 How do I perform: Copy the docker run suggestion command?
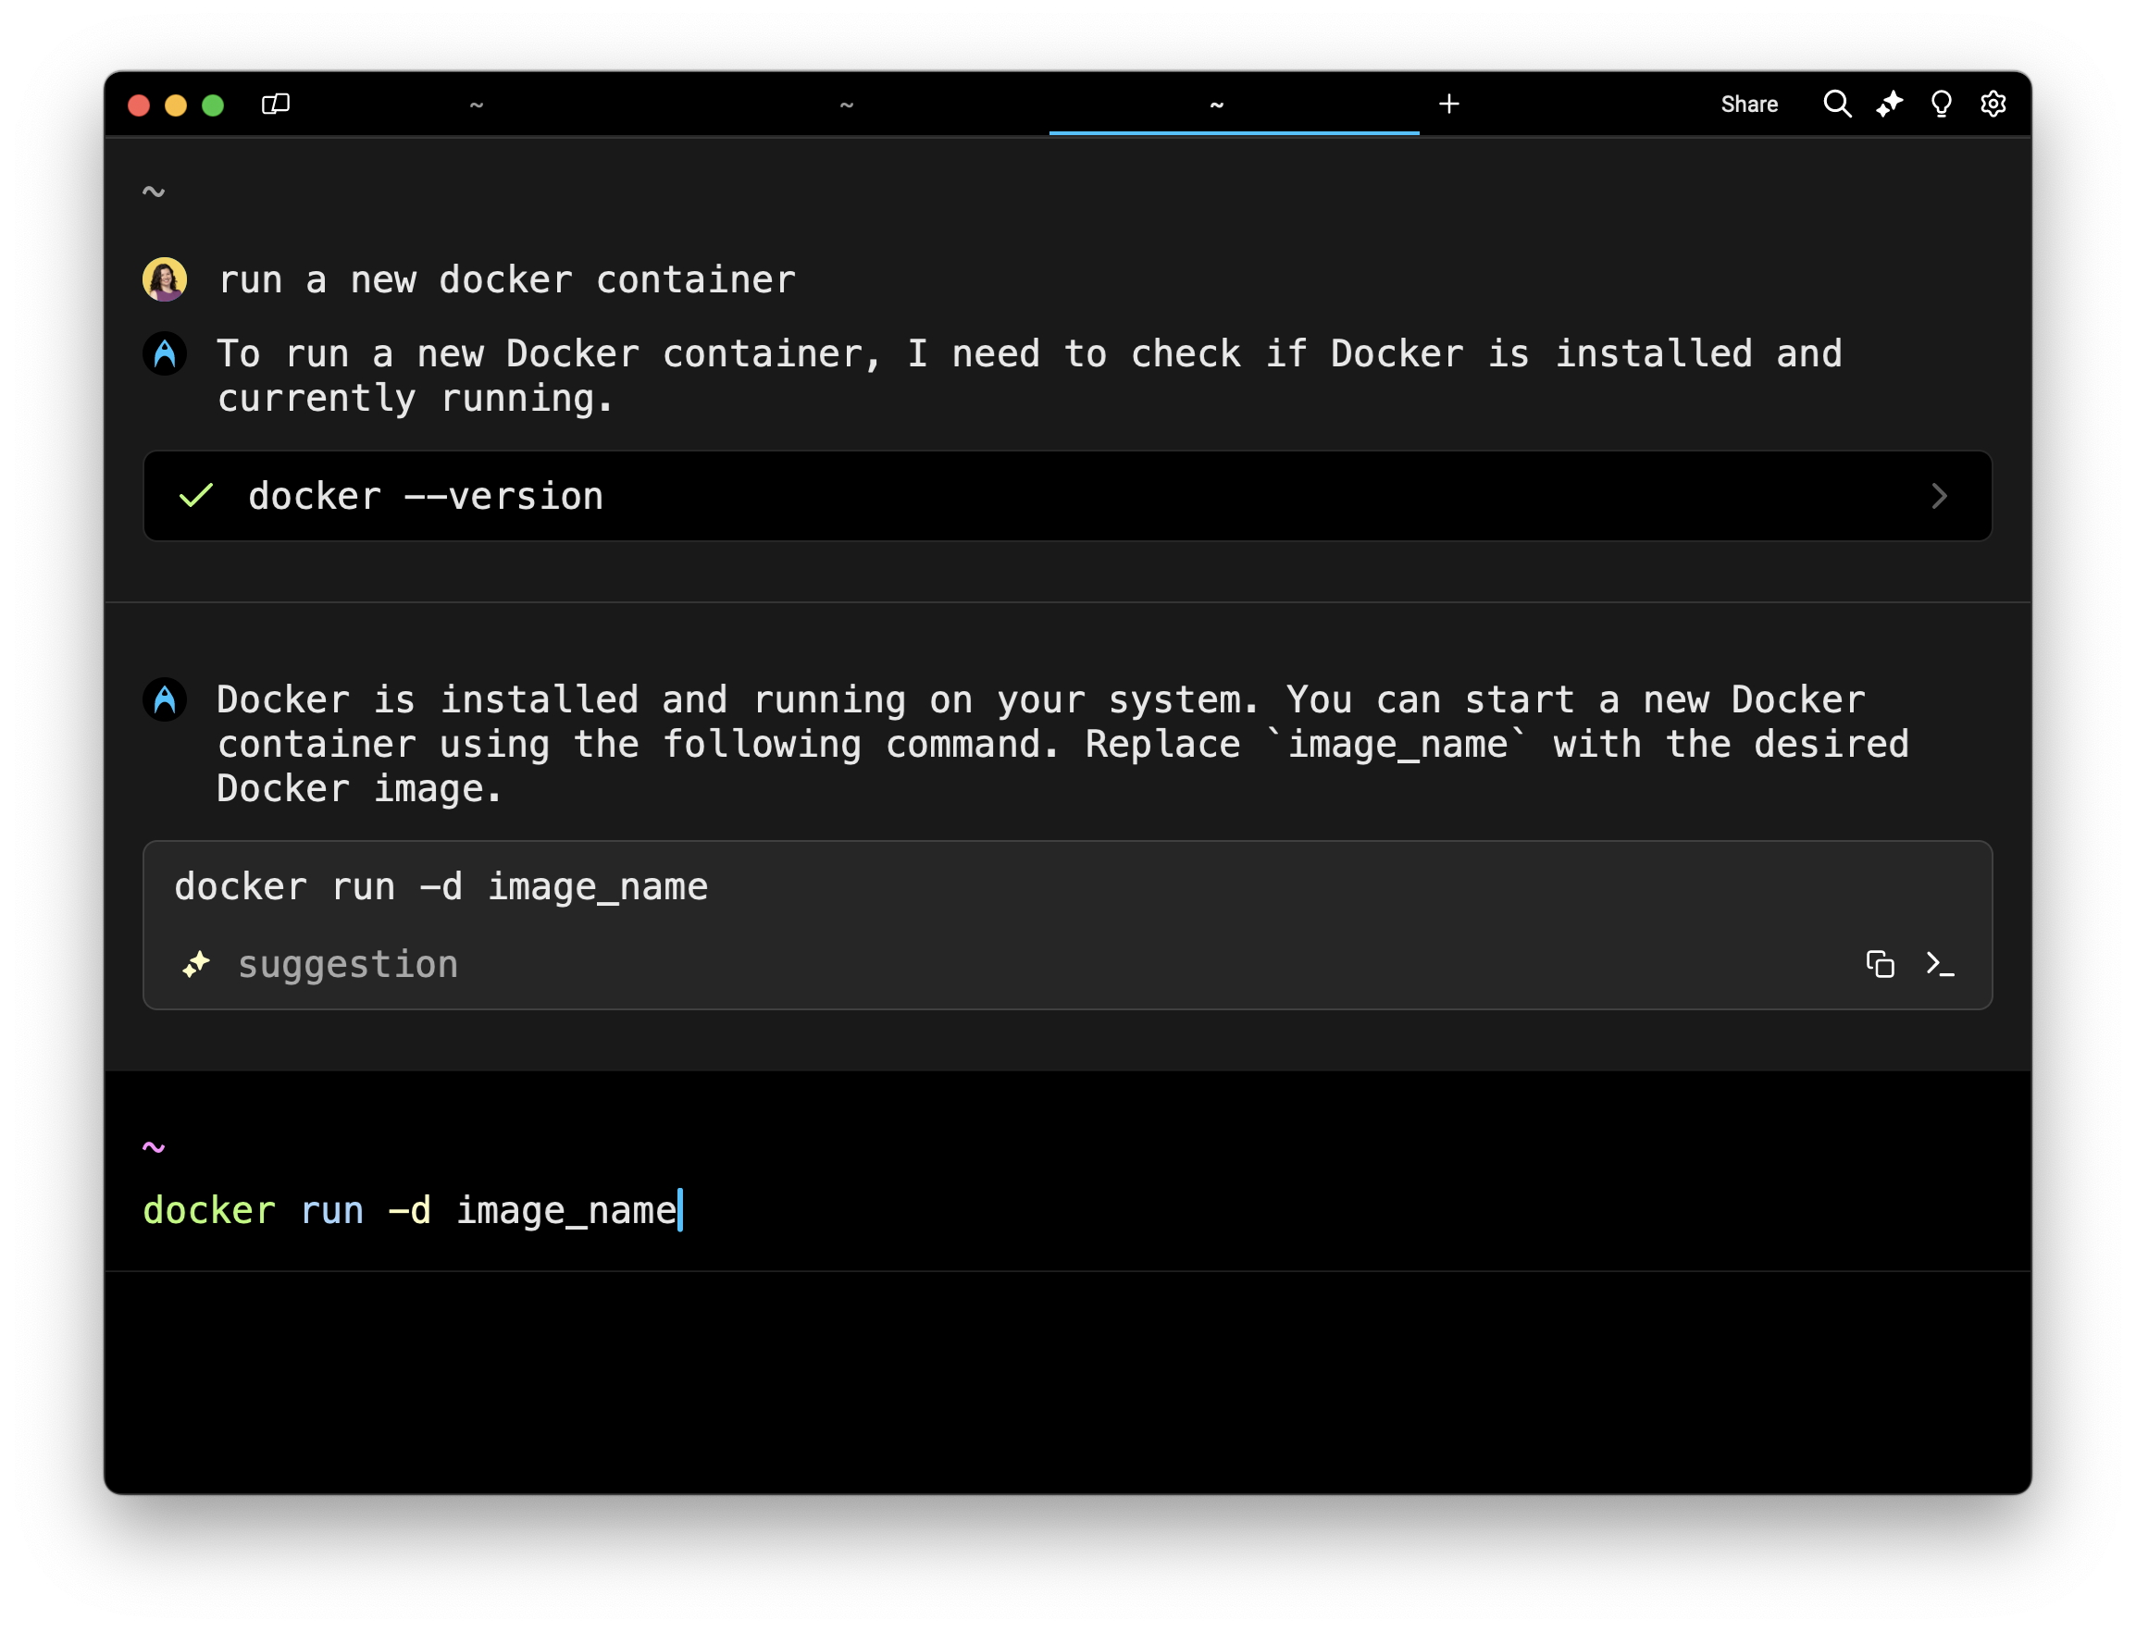(x=1881, y=964)
